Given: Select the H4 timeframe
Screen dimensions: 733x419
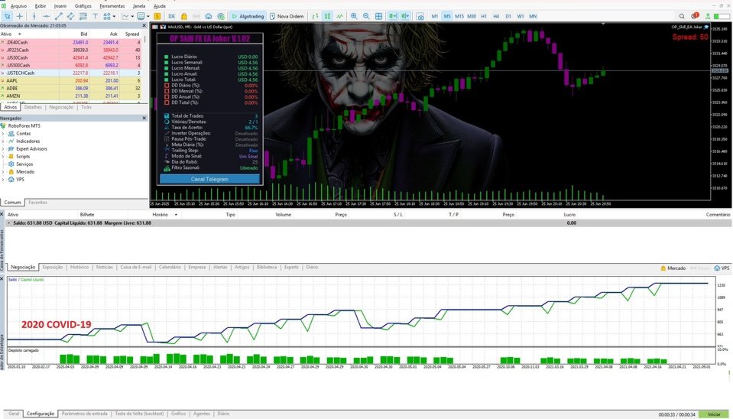Looking at the screenshot, I should (x=496, y=16).
